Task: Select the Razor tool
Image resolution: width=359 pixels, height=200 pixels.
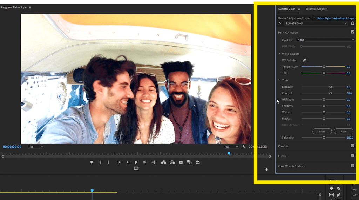Action: (338, 188)
